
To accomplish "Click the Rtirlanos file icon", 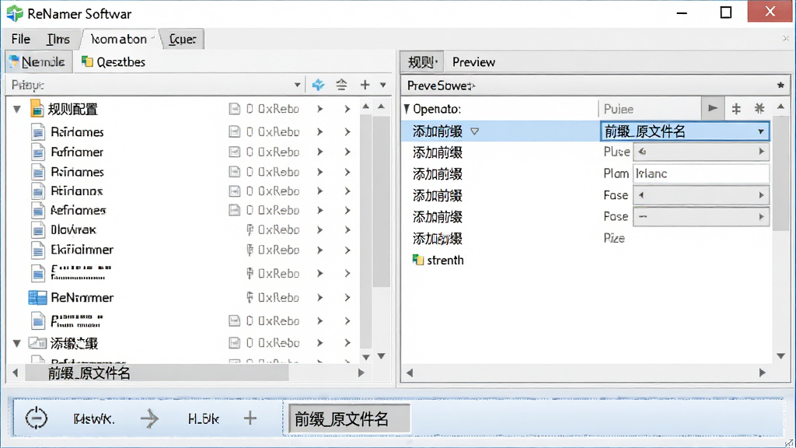I will pyautogui.click(x=37, y=191).
